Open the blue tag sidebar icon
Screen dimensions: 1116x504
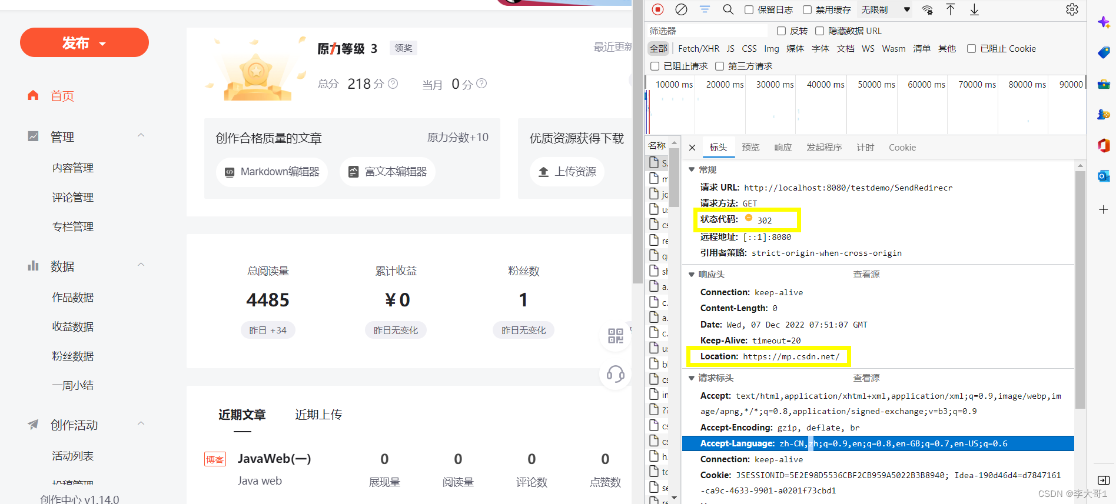pos(1104,53)
